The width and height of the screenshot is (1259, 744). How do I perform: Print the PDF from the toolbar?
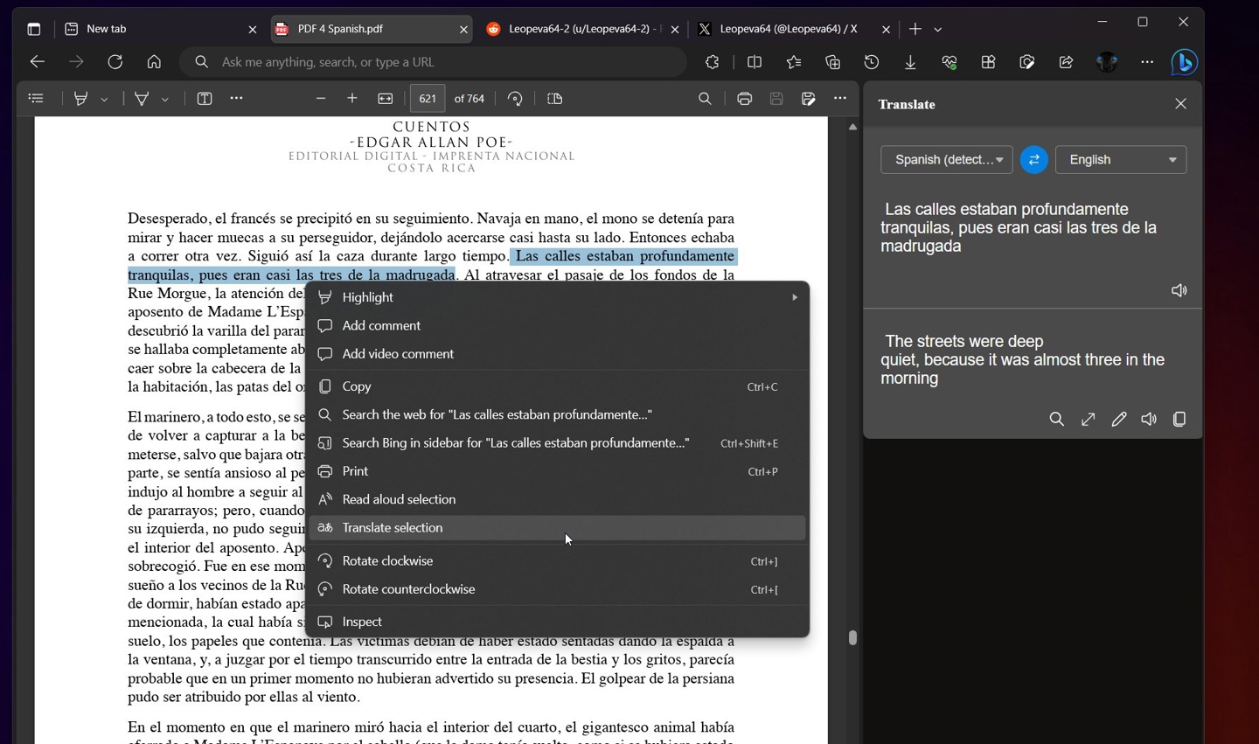coord(744,99)
